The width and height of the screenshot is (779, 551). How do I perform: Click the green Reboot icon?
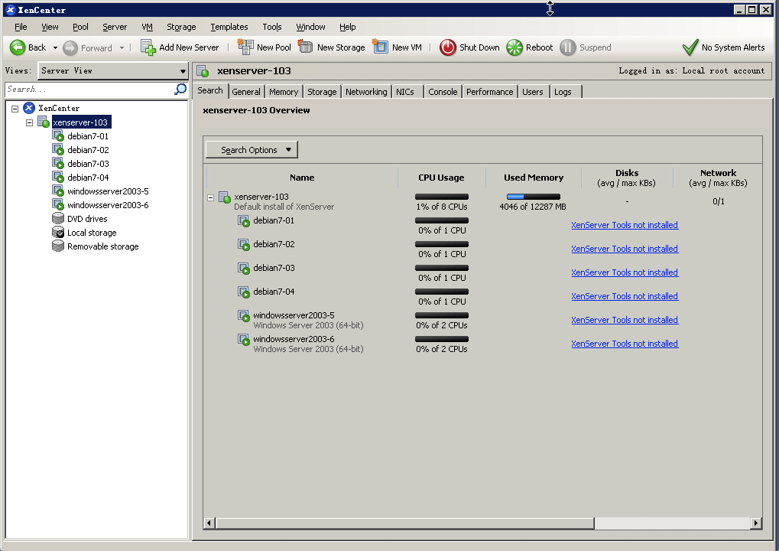(514, 47)
